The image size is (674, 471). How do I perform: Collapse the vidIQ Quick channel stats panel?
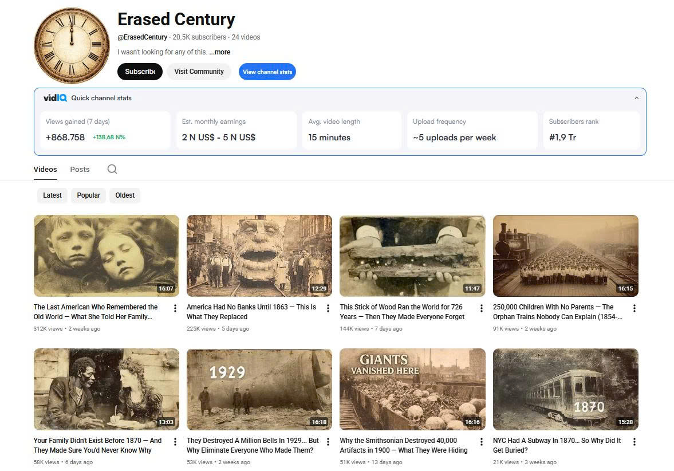point(637,98)
